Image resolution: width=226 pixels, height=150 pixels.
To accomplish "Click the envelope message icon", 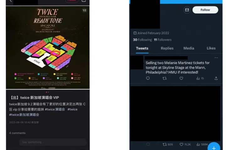I will click(x=187, y=10).
